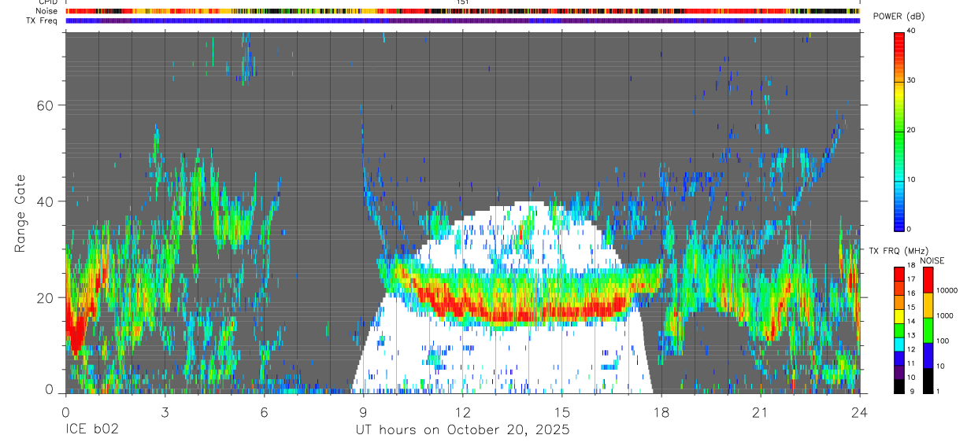
Task: Click the Noise color strip above the plot
Action: pyautogui.click(x=462, y=11)
